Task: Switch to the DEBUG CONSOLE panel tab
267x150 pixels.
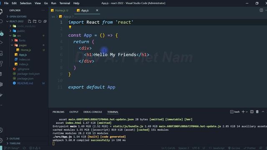Action: pos(93,112)
